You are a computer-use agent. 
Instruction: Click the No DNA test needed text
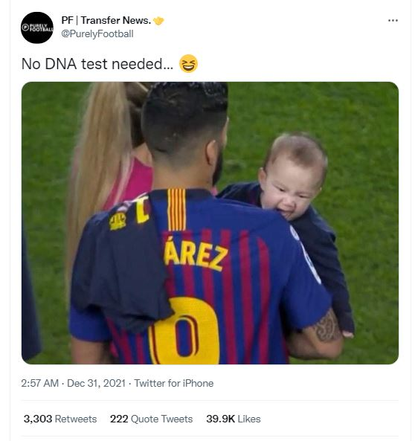pyautogui.click(x=97, y=64)
